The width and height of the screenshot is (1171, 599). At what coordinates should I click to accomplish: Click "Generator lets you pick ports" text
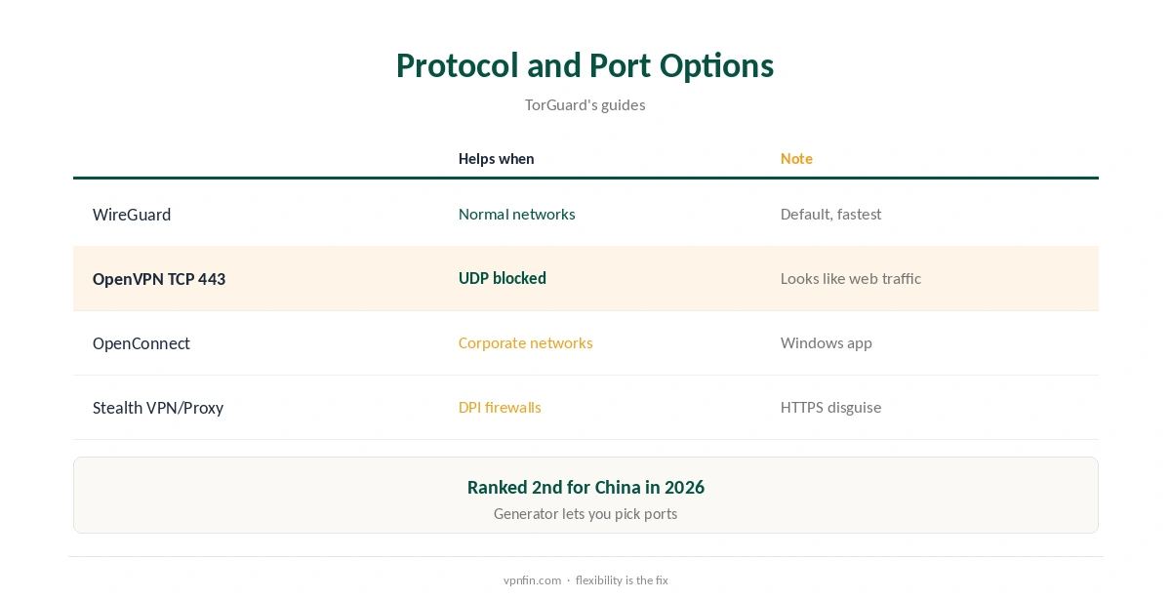click(585, 514)
